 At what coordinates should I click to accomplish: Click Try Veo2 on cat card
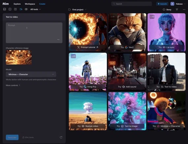(x=127, y=47)
